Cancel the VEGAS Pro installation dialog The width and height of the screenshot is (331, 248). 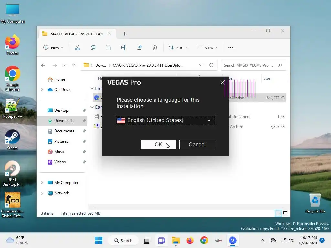[x=197, y=144]
